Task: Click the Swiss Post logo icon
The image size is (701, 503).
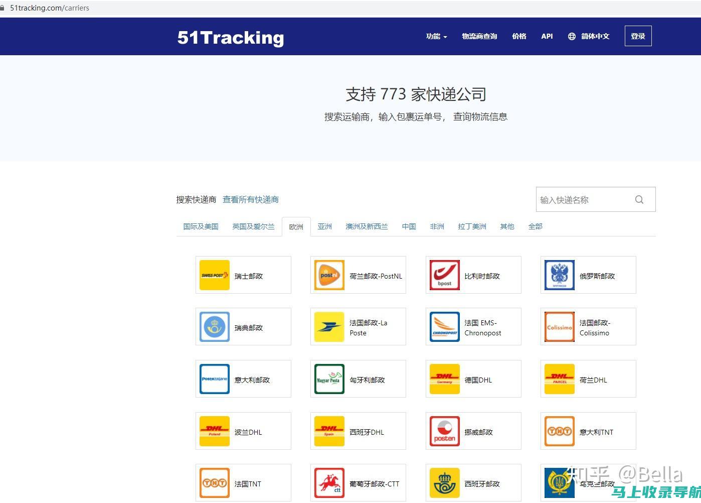Action: pos(215,275)
